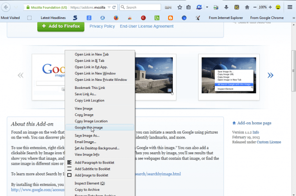Choose Open Link in Ext.App.

100,67
